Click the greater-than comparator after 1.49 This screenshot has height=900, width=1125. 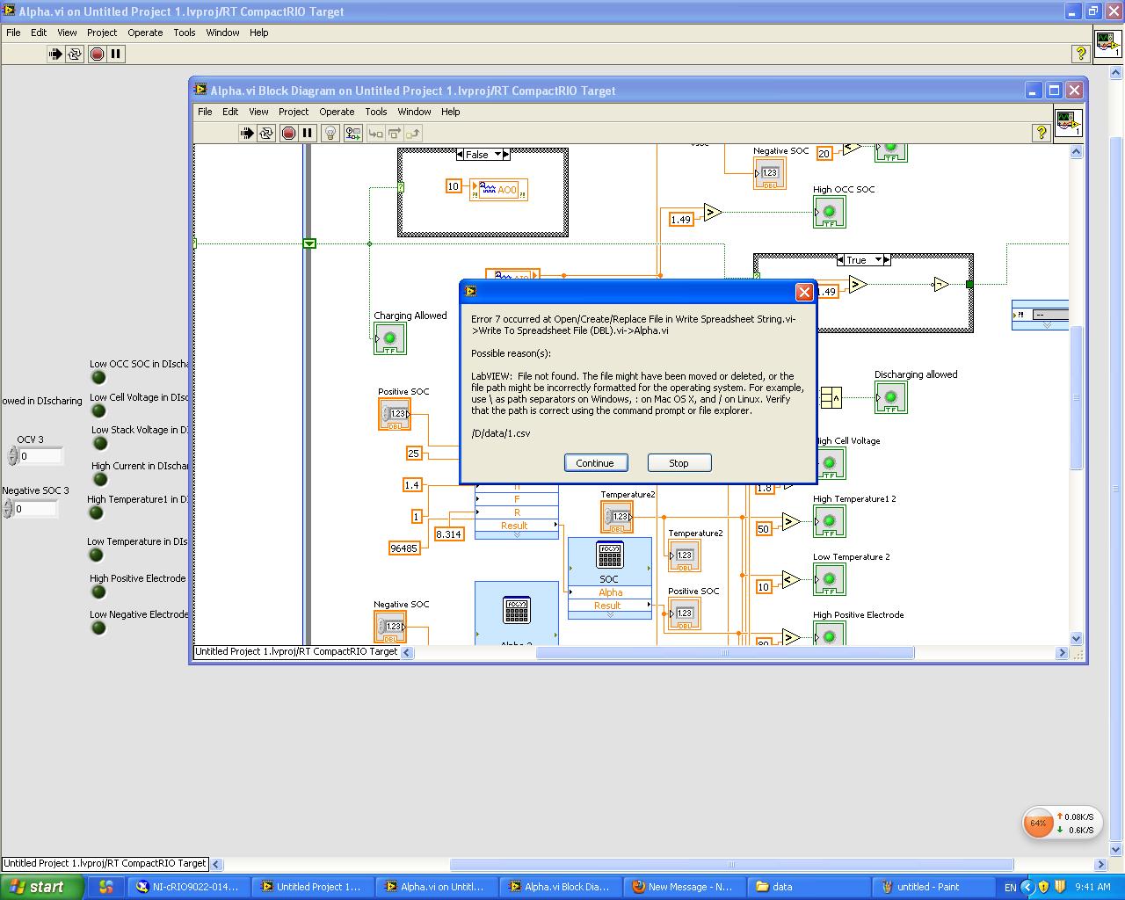712,213
